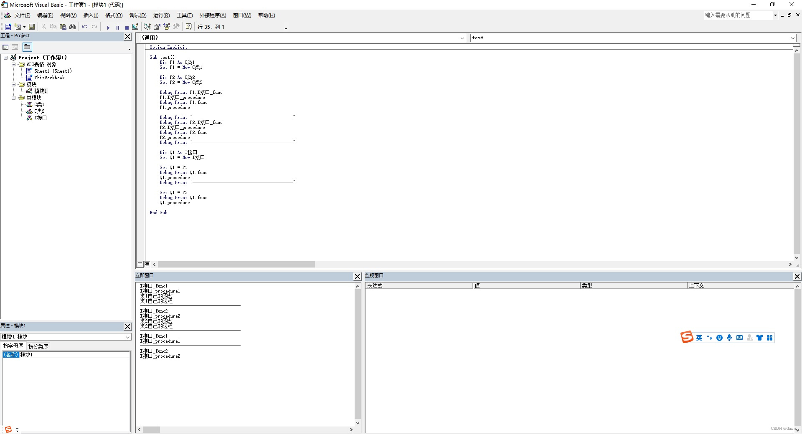Select 模块1 in project tree

(41, 91)
